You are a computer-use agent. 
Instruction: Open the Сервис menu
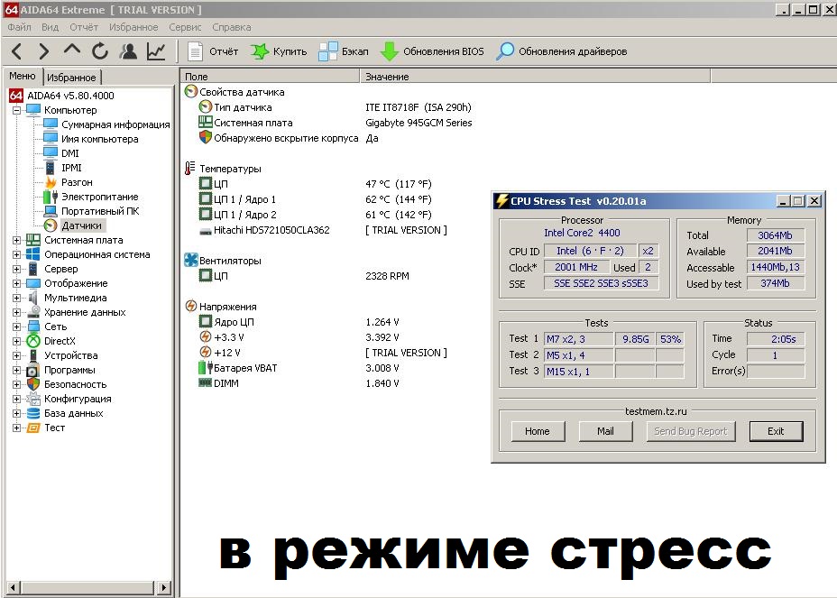point(185,27)
